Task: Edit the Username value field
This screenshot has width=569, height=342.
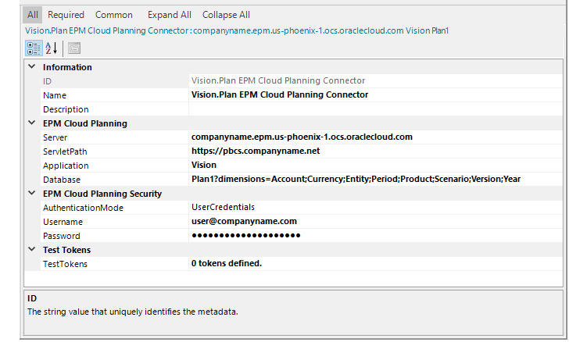Action: (x=376, y=222)
